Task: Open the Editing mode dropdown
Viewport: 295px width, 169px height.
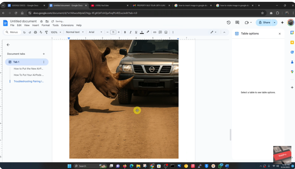Action: [213, 32]
